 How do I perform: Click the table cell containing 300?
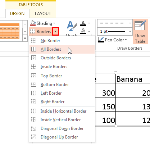(105, 91)
